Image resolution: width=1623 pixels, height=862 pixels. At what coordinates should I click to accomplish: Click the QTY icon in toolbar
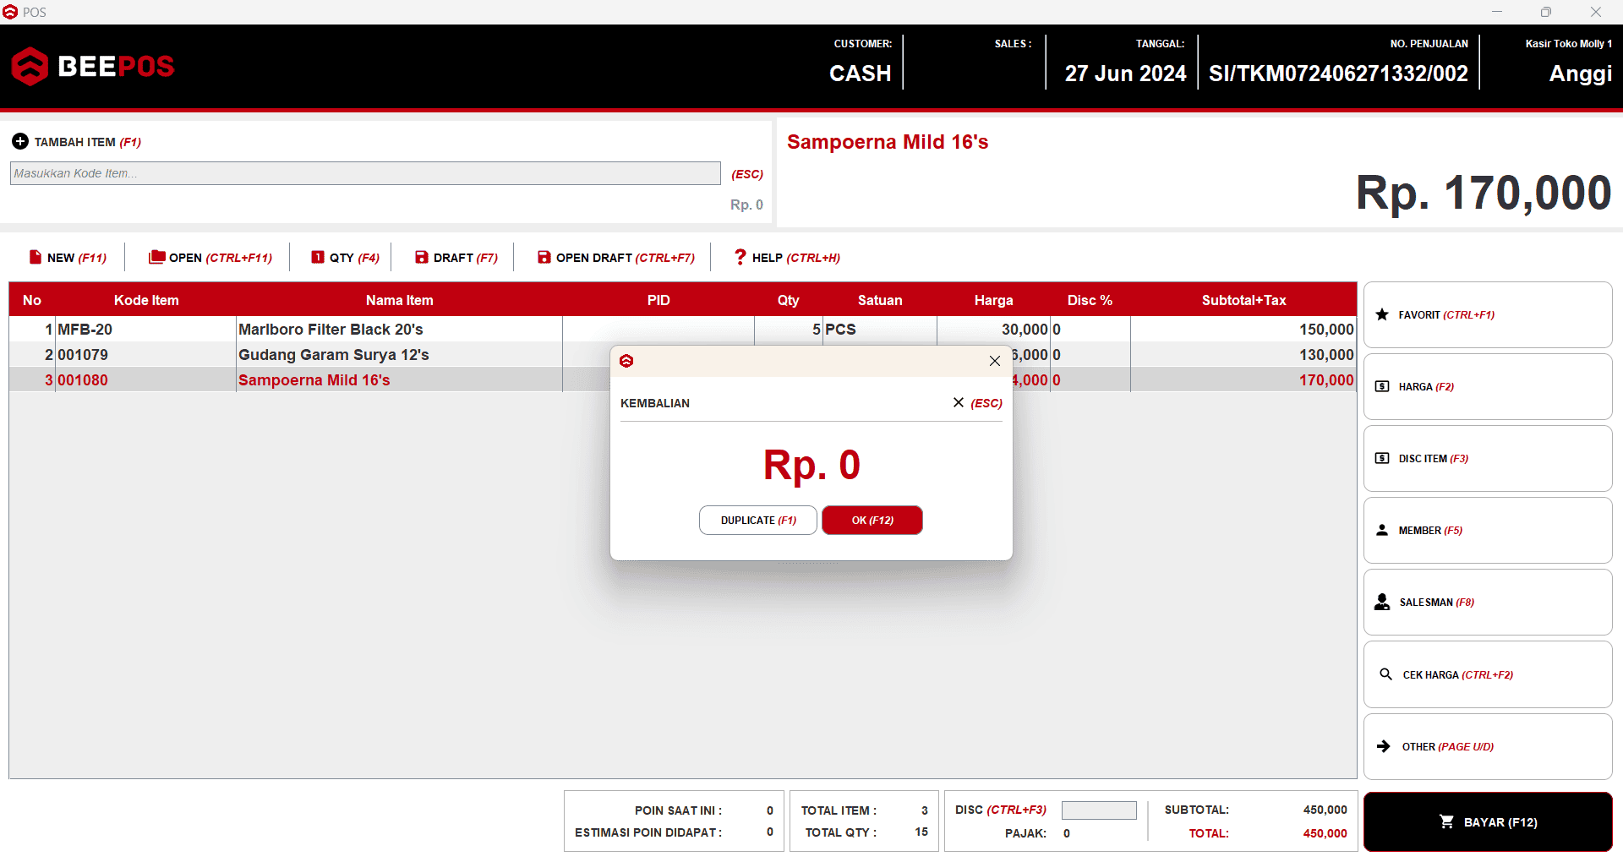[x=318, y=257]
